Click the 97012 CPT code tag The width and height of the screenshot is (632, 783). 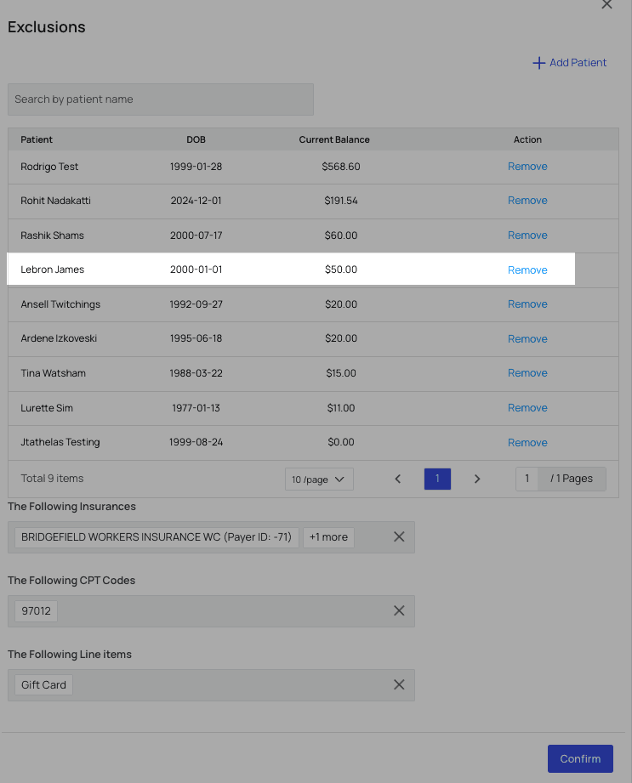36,611
